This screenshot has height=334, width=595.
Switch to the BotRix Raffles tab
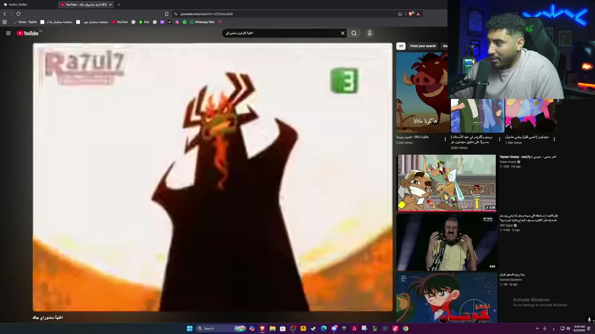[29, 5]
